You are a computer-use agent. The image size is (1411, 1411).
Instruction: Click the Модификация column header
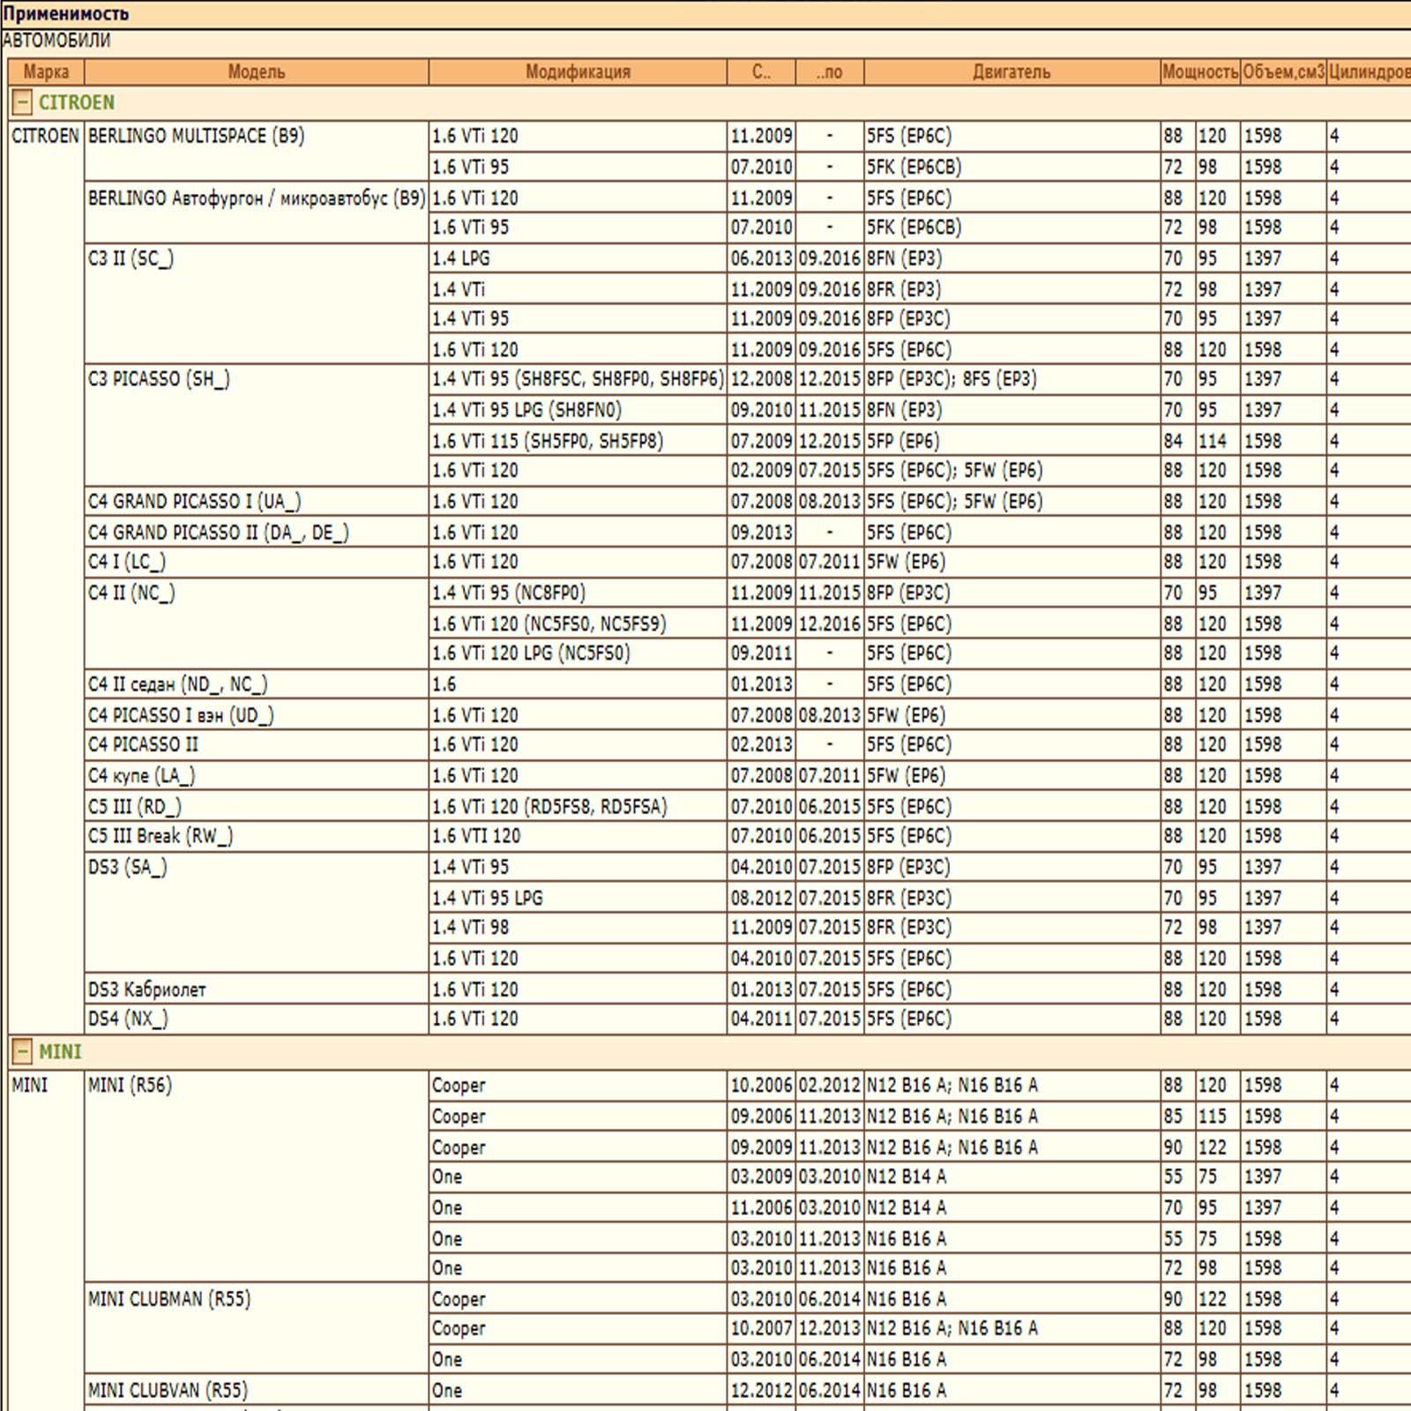(578, 72)
